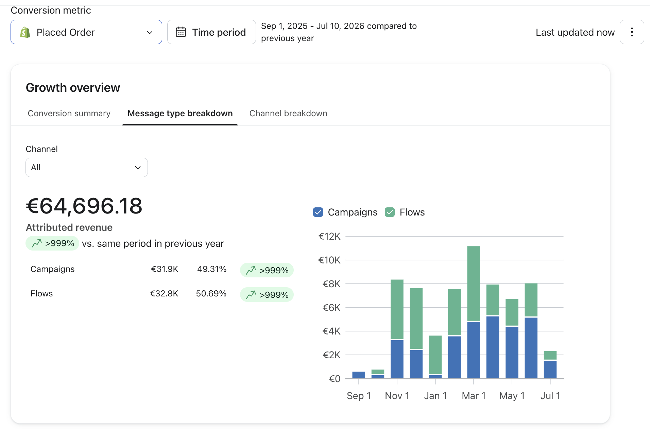Click the tallest bar at Mar 1
The image size is (650, 429).
coord(474,312)
